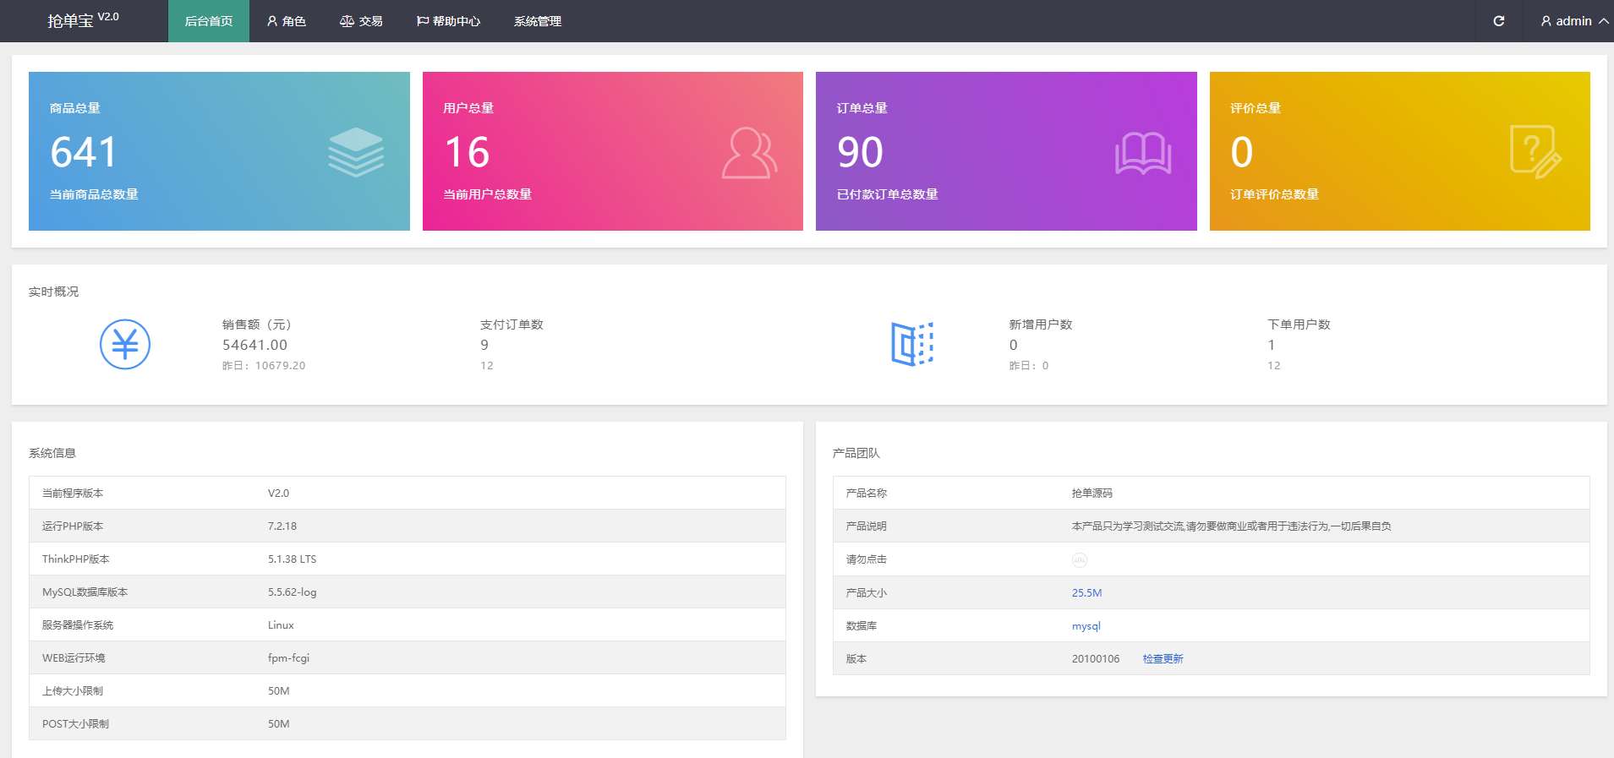Image resolution: width=1614 pixels, height=758 pixels.
Task: Click the PHP version value 7.2.18
Action: click(282, 526)
